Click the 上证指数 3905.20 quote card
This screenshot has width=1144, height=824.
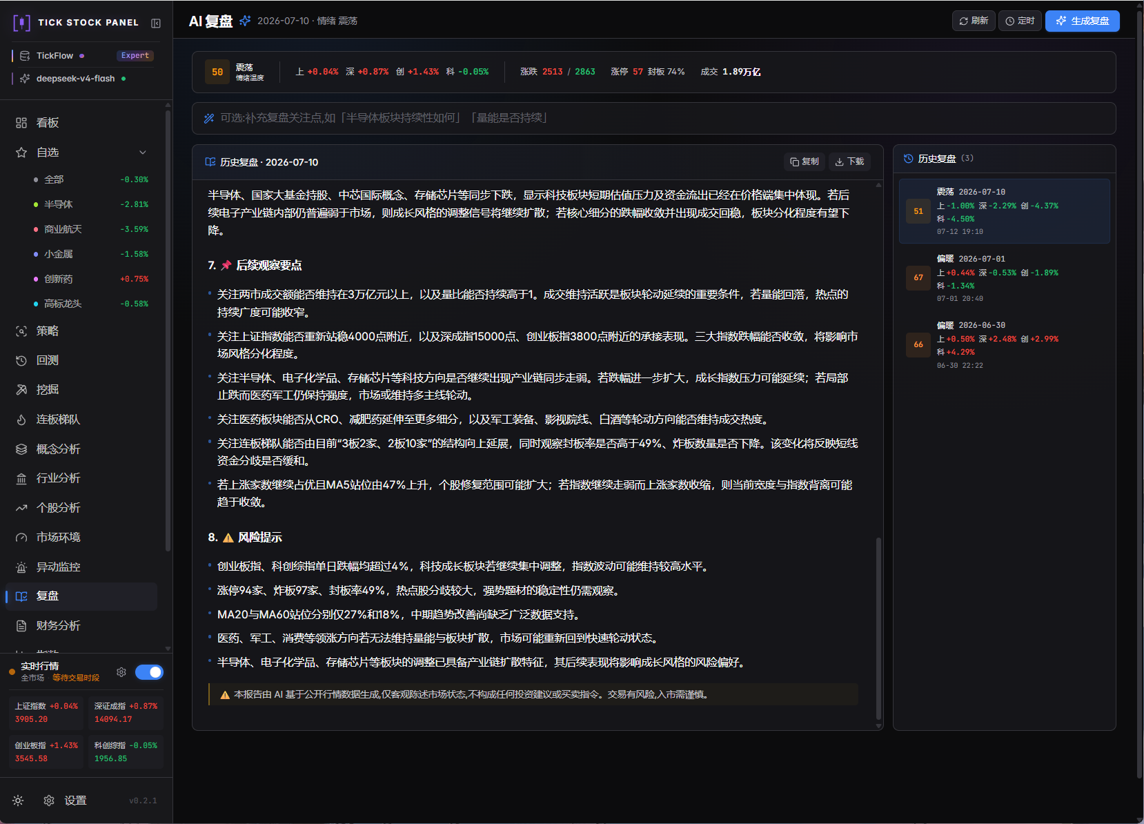pos(46,713)
